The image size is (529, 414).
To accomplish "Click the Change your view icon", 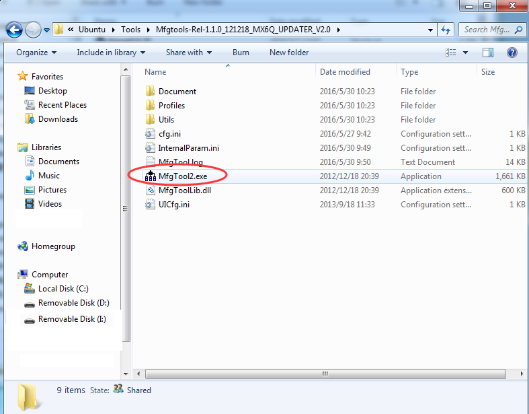I will (451, 53).
